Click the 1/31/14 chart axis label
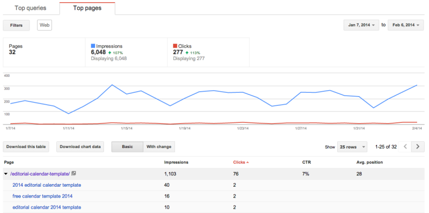The image size is (429, 213). (359, 128)
